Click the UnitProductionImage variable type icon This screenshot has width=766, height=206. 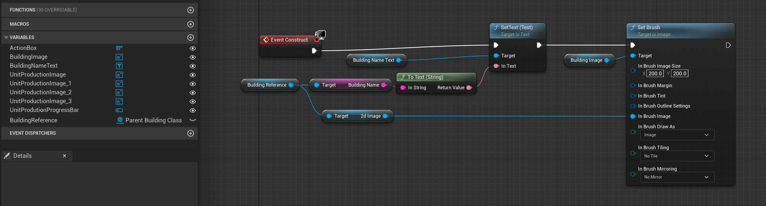click(x=119, y=75)
